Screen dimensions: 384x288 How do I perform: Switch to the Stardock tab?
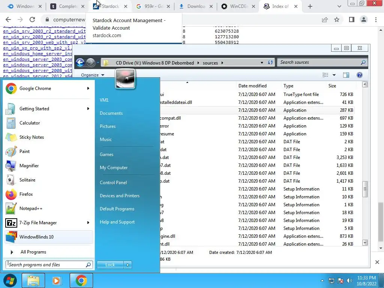tap(110, 6)
